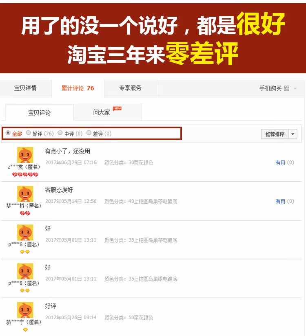
Task: Select the 全部 radio button
Action: [8, 133]
